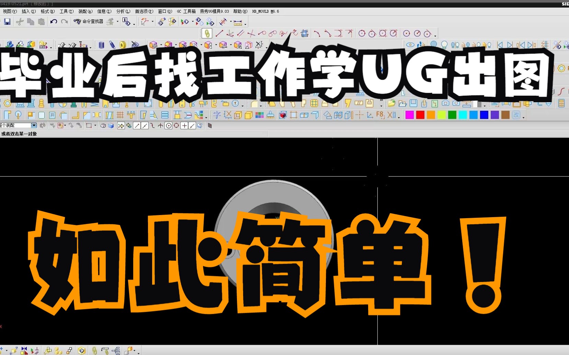Open the dropdown arrow beside the measure tool
Image resolution: width=569 pixels, height=355 pixels.
[245, 23]
